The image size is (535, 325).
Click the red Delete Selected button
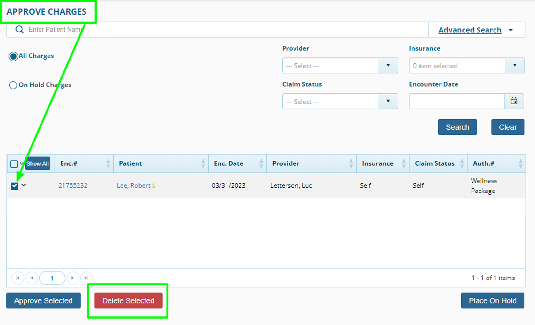pos(128,301)
